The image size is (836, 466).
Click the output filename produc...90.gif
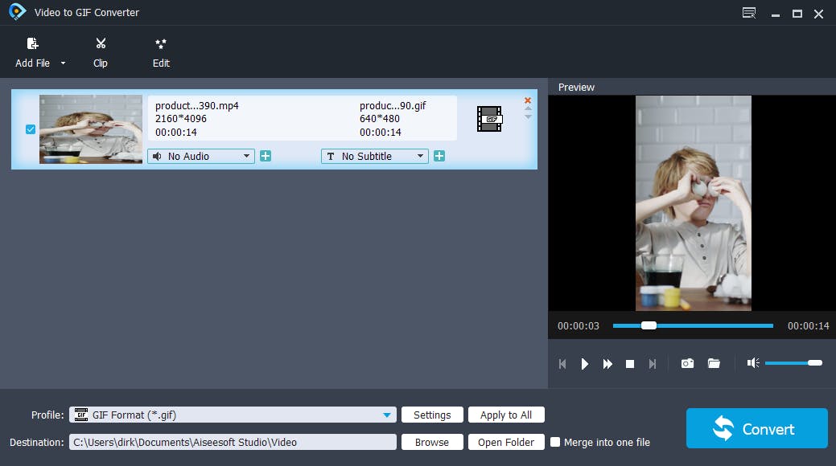click(393, 105)
